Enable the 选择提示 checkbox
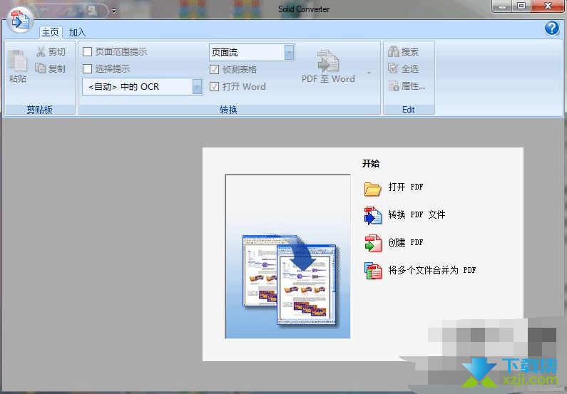This screenshot has width=567, height=394. (87, 68)
